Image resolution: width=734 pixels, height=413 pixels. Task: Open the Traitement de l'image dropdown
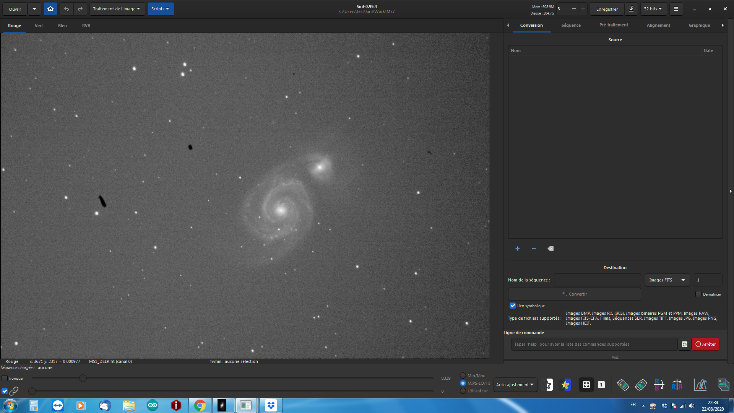[x=117, y=9]
